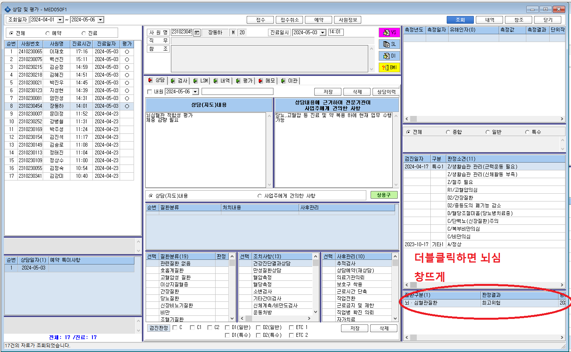The height and width of the screenshot is (352, 571).
Task: Click the LSM tab flag icon
Action: (195, 81)
